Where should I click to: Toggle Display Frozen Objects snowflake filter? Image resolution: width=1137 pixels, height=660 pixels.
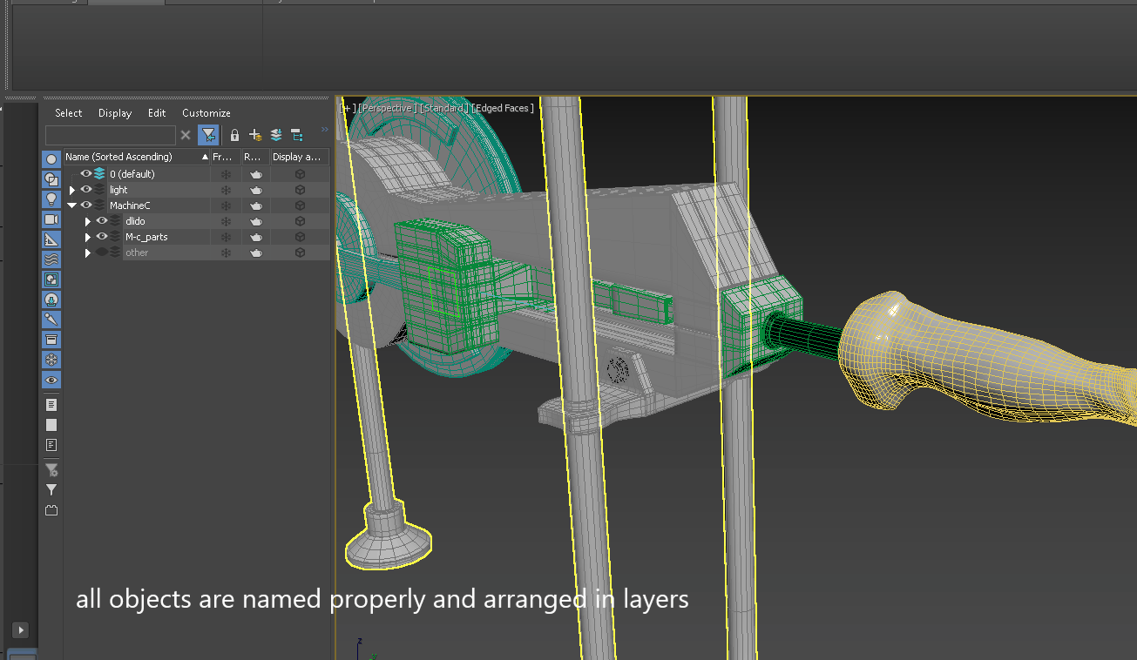(51, 360)
